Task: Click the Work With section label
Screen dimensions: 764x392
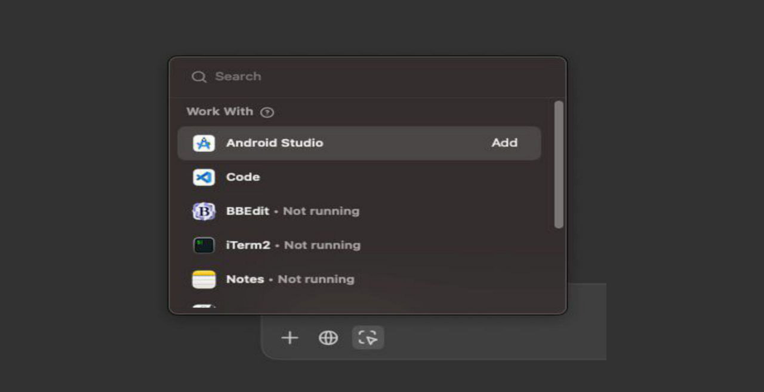Action: point(220,112)
